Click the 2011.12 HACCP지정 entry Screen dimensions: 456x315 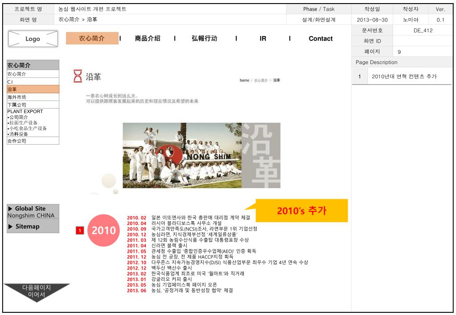180,257
